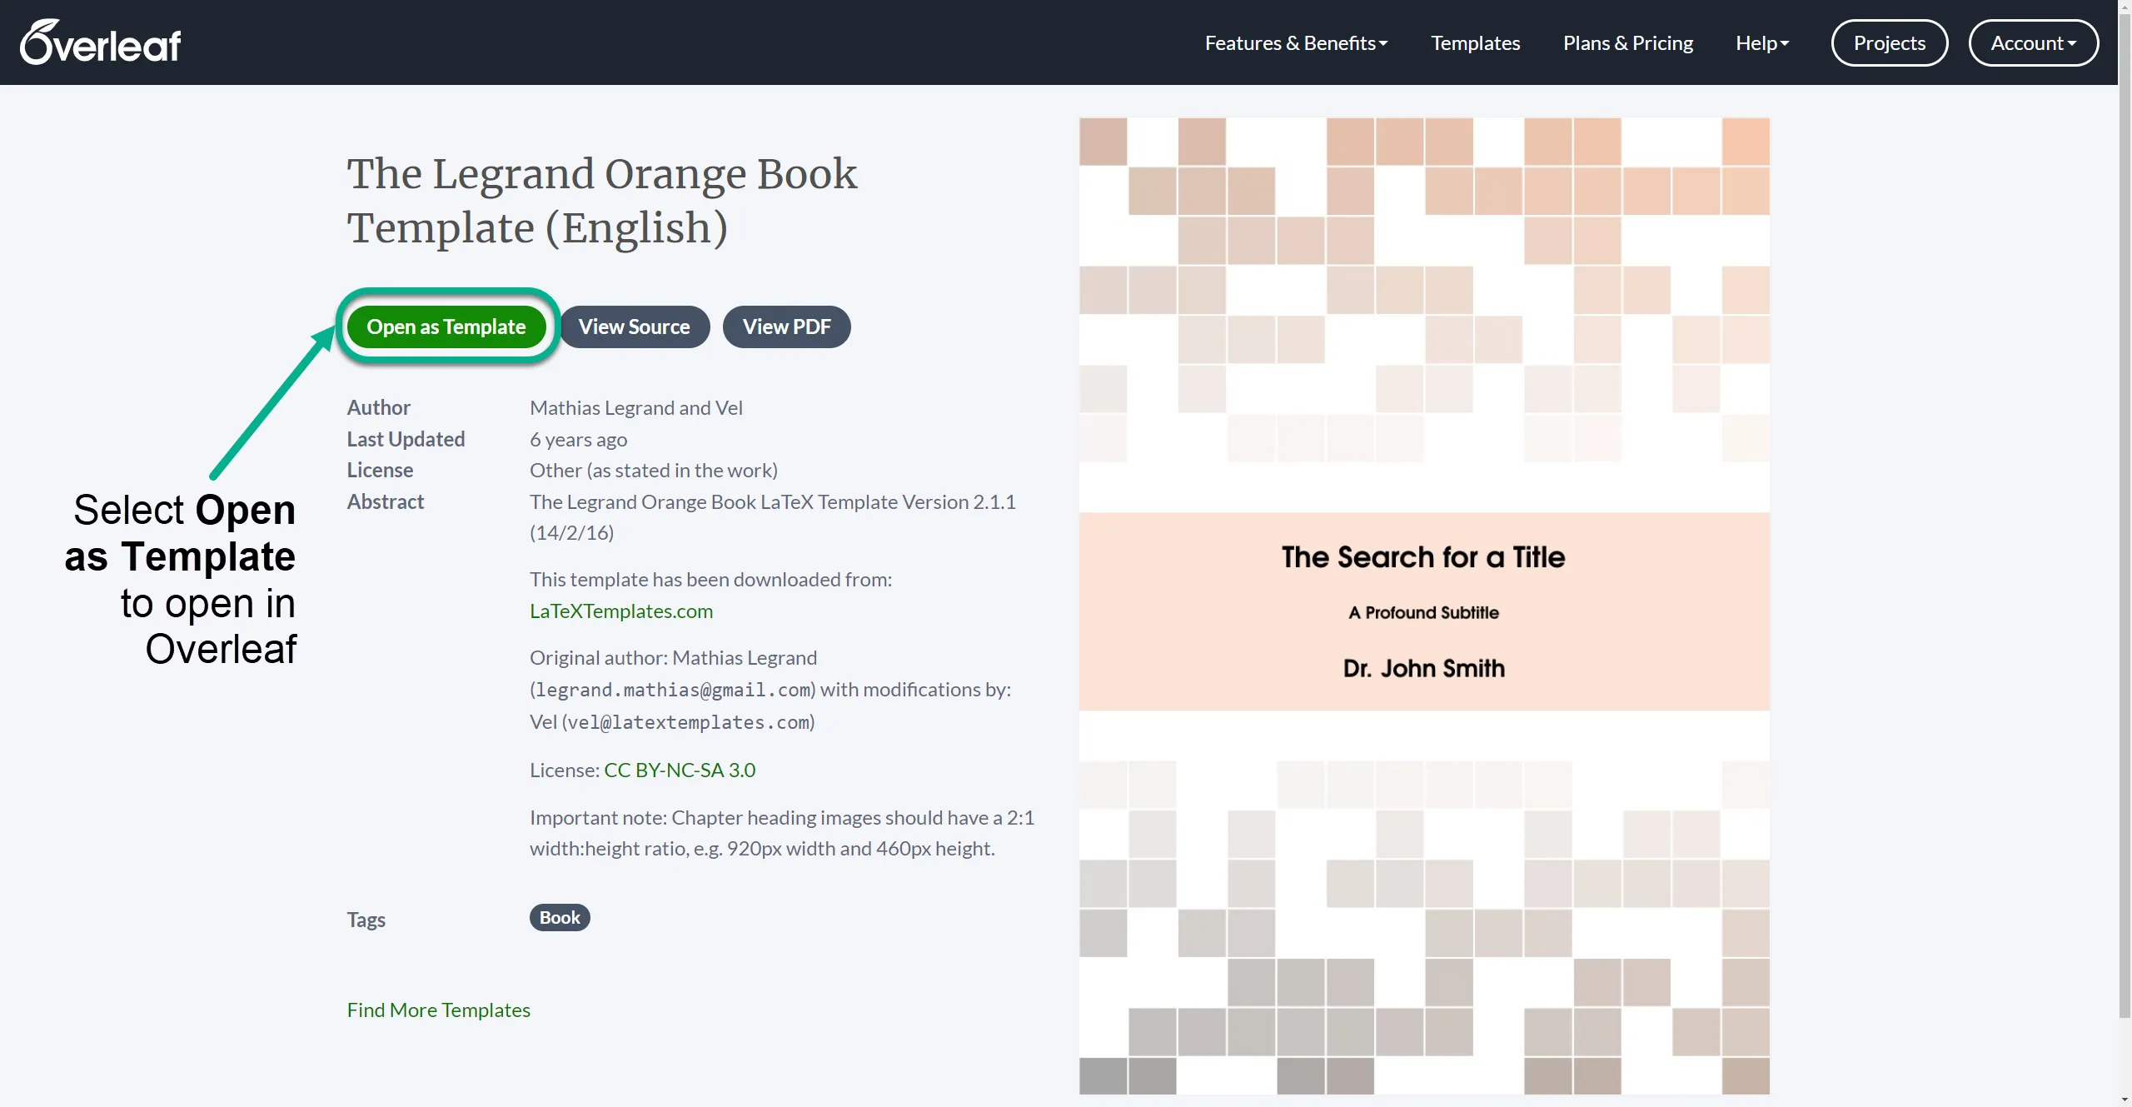
Task: Click the License label
Action: tap(380, 470)
